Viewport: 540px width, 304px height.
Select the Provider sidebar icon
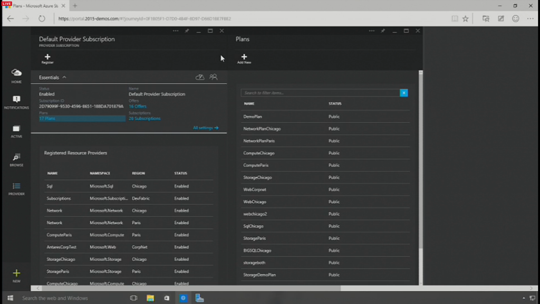(x=16, y=186)
